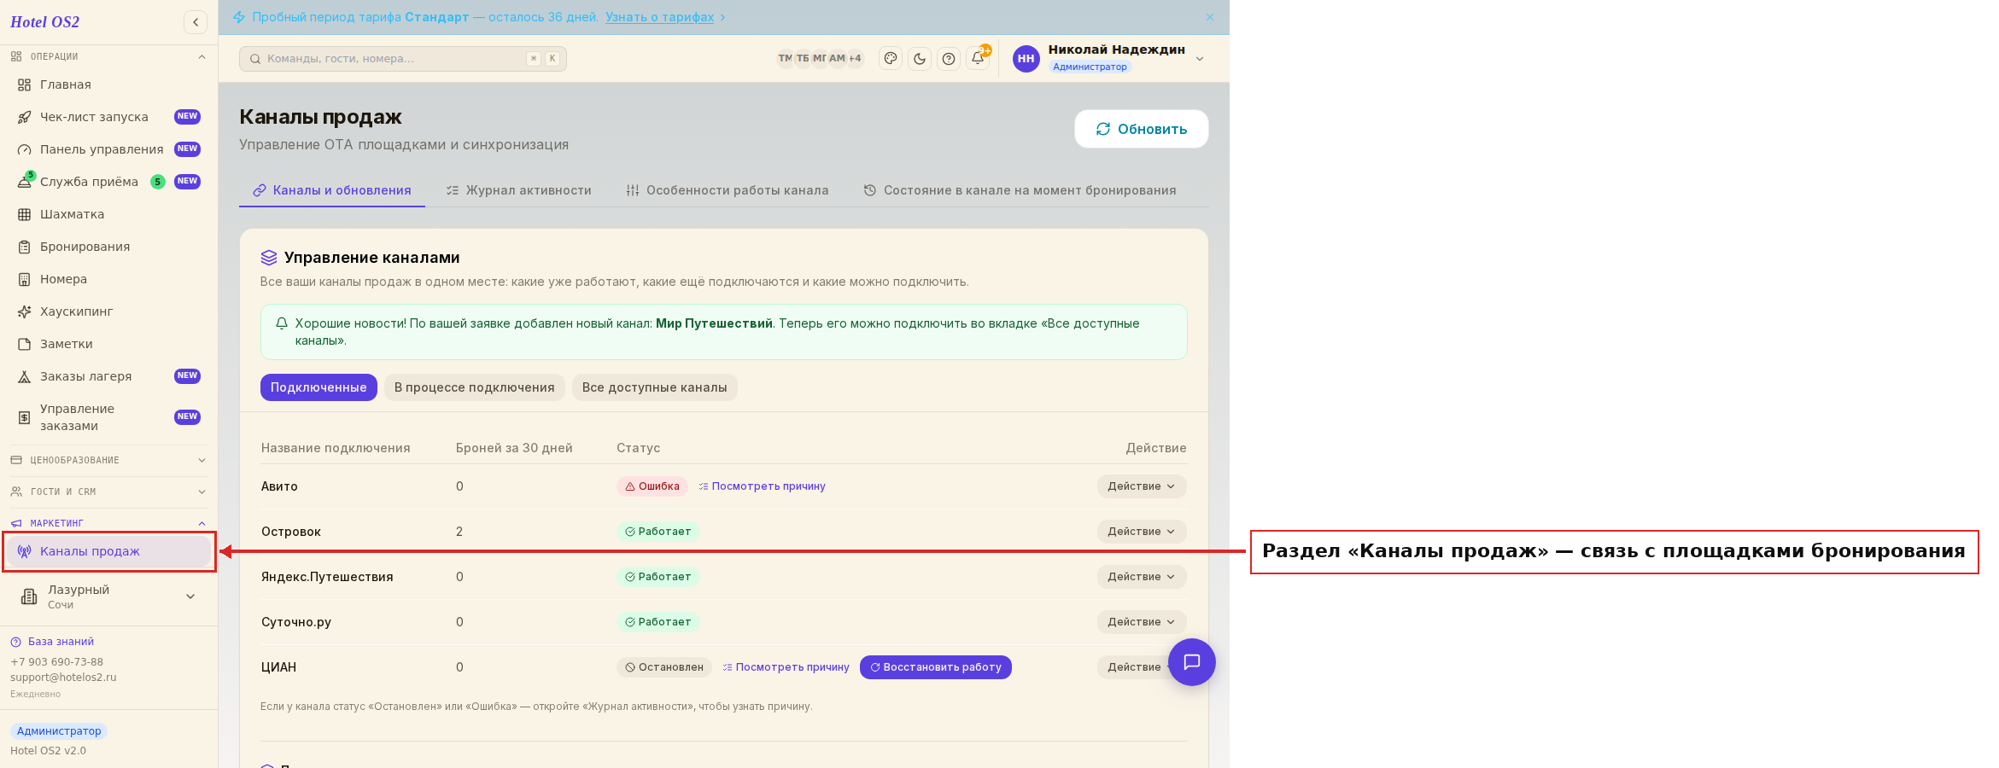Image resolution: width=1999 pixels, height=768 pixels.
Task: Click the Броней за 30 дней column header
Action: coord(514,448)
